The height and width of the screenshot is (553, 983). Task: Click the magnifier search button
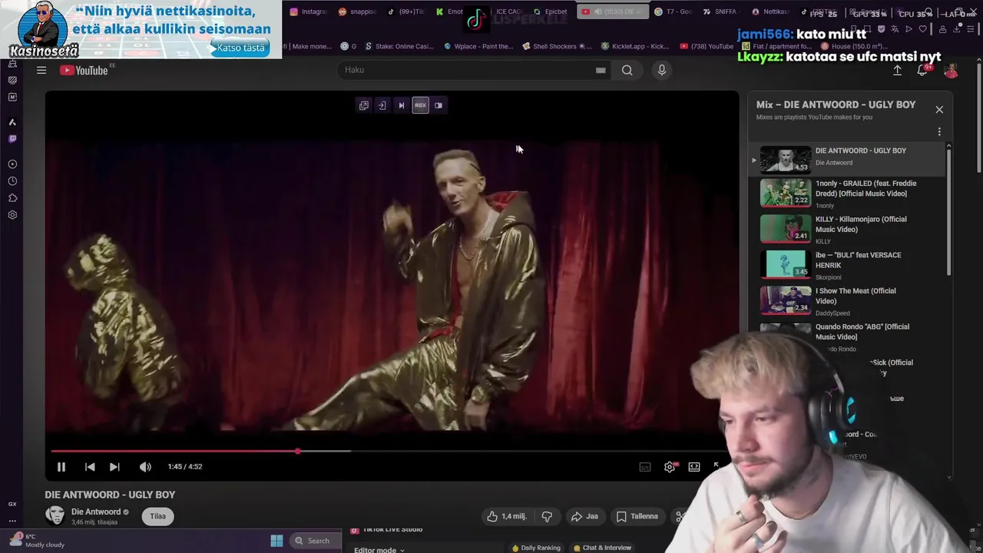[x=627, y=70]
